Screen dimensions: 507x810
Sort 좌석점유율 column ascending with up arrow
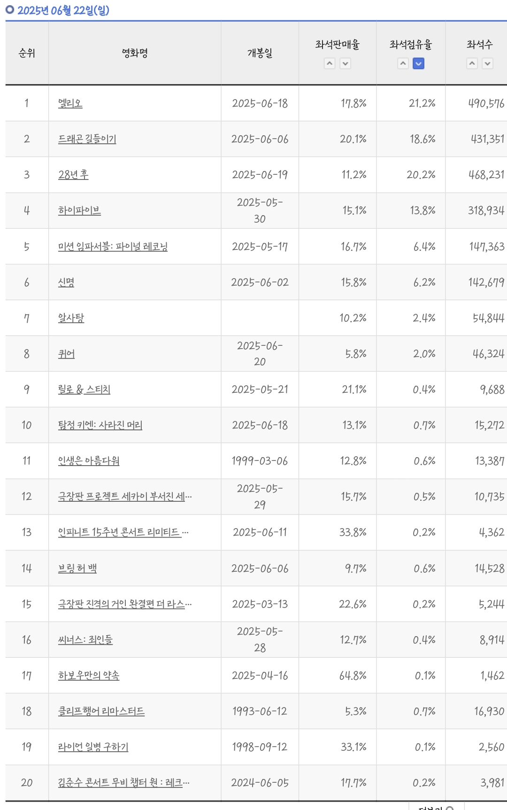tap(403, 63)
